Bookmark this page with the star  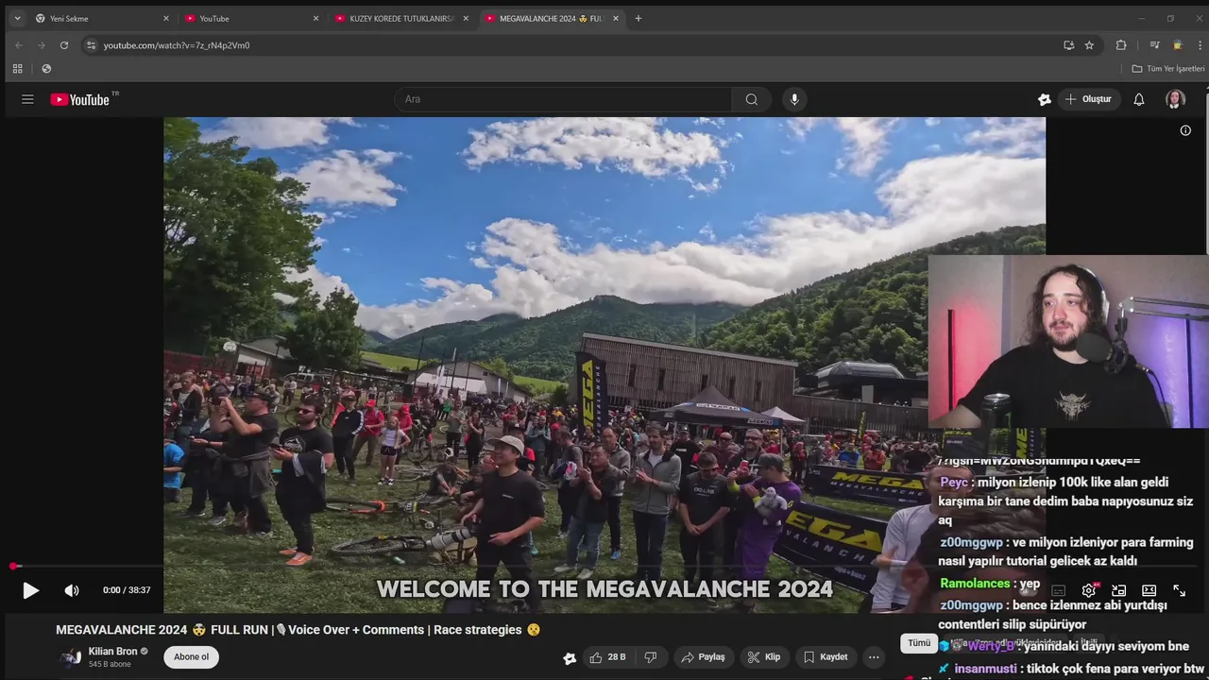(x=1089, y=44)
